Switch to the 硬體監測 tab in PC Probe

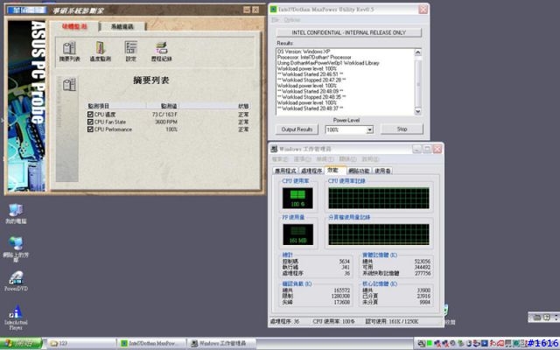(x=74, y=26)
